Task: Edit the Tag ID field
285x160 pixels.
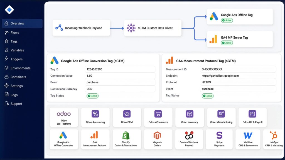Action: 120,69
